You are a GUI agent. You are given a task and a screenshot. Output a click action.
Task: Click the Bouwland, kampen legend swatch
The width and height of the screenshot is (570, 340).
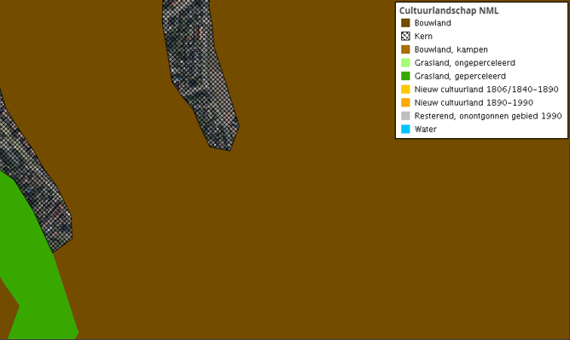pos(405,49)
